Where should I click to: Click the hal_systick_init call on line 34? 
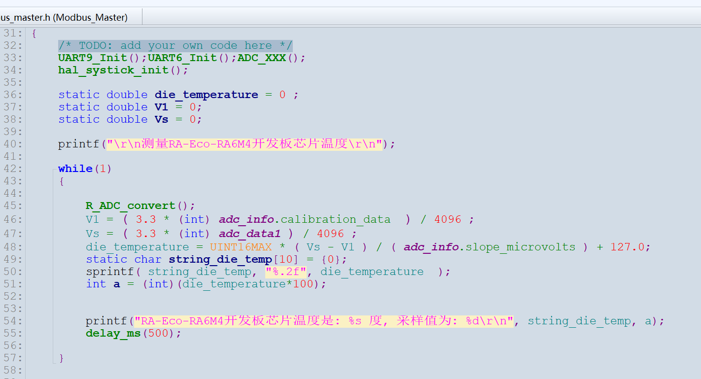(114, 70)
